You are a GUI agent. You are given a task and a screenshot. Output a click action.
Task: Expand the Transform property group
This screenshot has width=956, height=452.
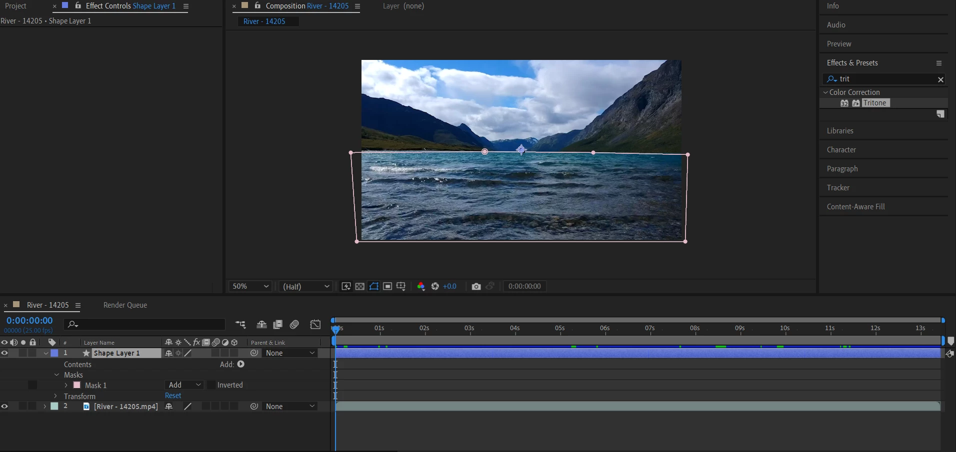(x=56, y=396)
